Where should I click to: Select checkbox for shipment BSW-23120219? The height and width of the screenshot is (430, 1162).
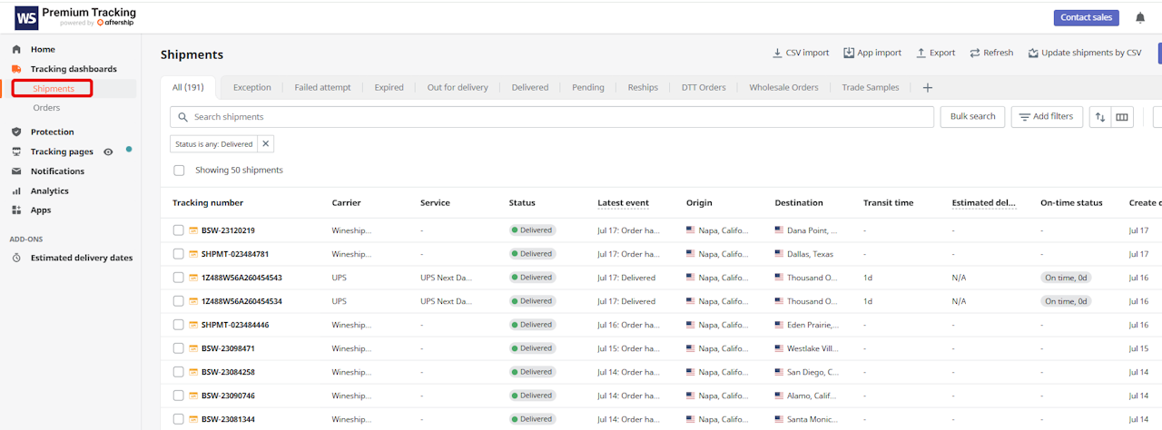click(179, 230)
